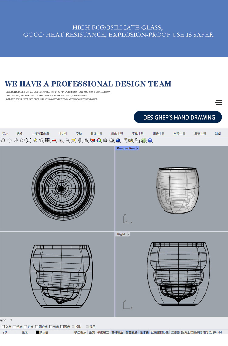Enable the 交点 intersection snap checkbox
This screenshot has height=346, width=228.
(3, 327)
